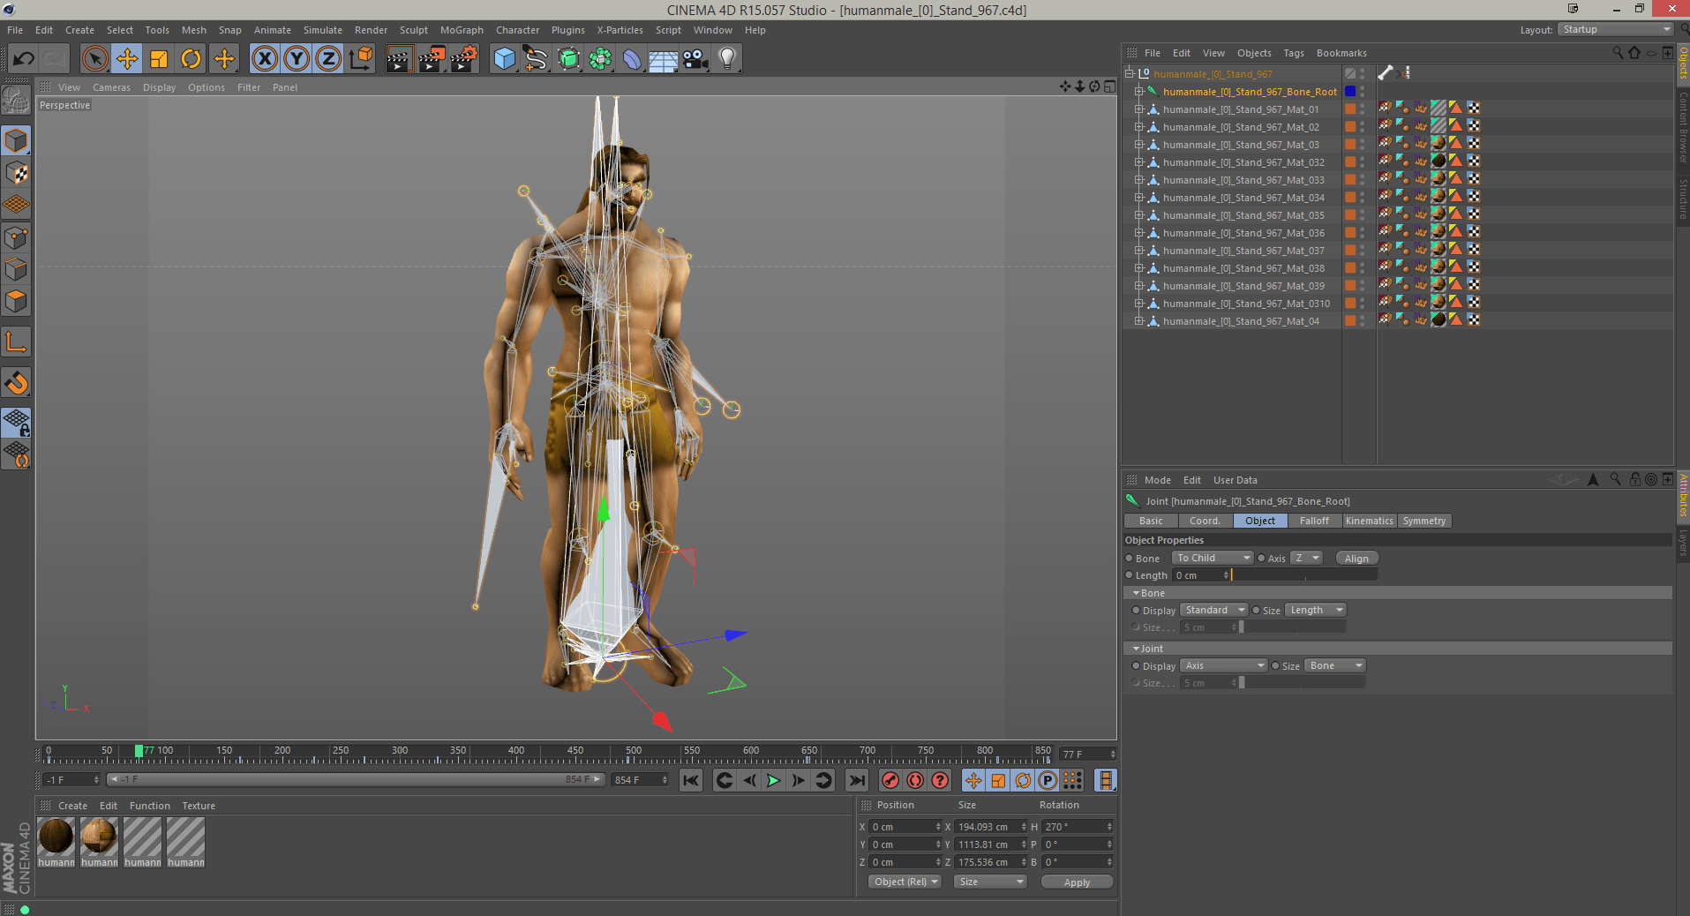1690x916 pixels.
Task: Open the Simulate menu
Action: 323,30
